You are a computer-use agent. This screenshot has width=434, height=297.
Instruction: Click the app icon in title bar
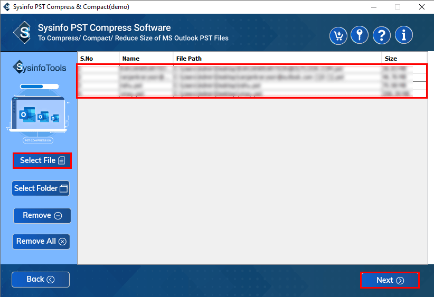tap(6, 7)
